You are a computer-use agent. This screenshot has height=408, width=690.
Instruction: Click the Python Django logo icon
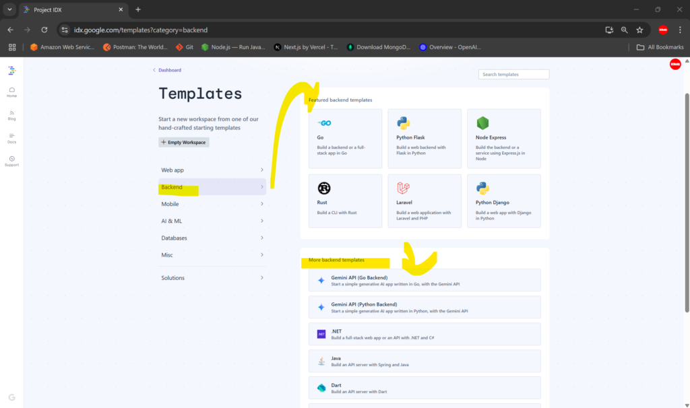coord(482,188)
